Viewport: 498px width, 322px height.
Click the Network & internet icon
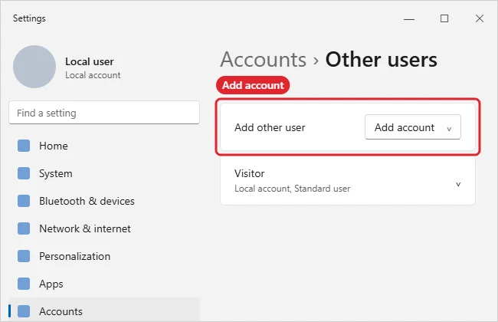tap(24, 228)
